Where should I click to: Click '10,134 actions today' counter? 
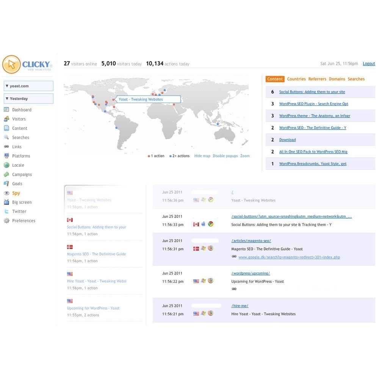[x=168, y=64]
